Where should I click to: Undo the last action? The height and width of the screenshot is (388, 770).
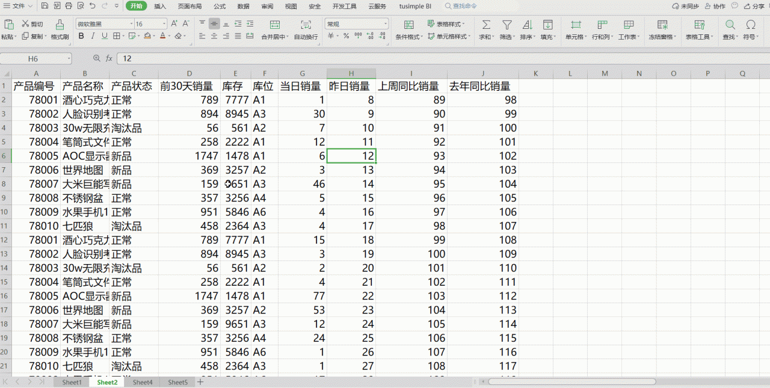click(x=92, y=6)
